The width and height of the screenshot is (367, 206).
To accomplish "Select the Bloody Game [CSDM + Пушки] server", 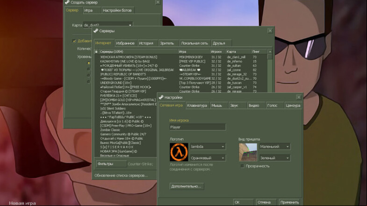I will point(180,78).
